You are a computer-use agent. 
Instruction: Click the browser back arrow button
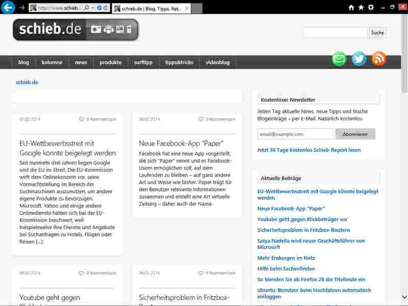tap(8, 8)
